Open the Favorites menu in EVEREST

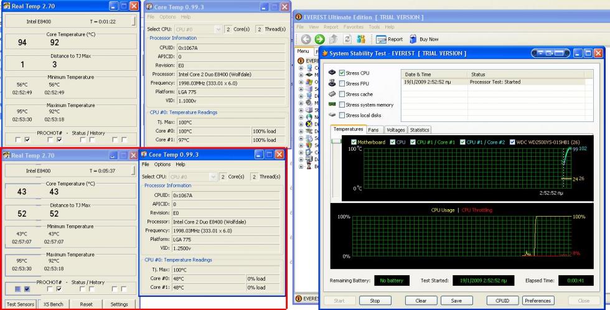click(x=354, y=27)
